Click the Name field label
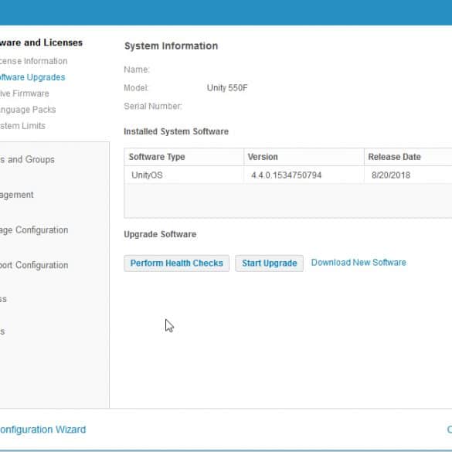 point(137,70)
